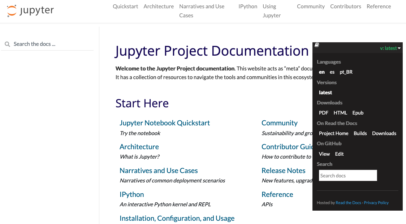Click Edit under On GitHub
This screenshot has width=406, height=224.
click(339, 154)
